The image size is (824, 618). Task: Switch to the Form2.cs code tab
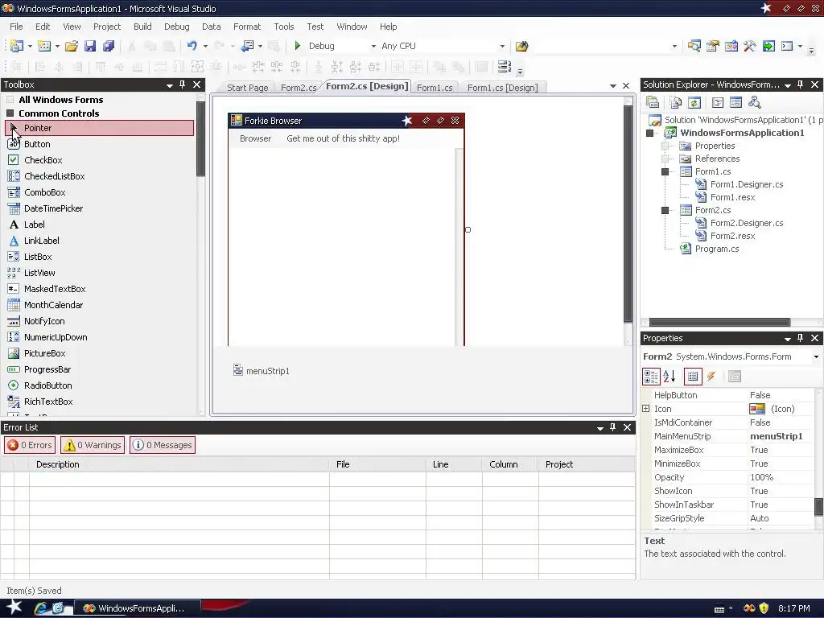(x=298, y=88)
